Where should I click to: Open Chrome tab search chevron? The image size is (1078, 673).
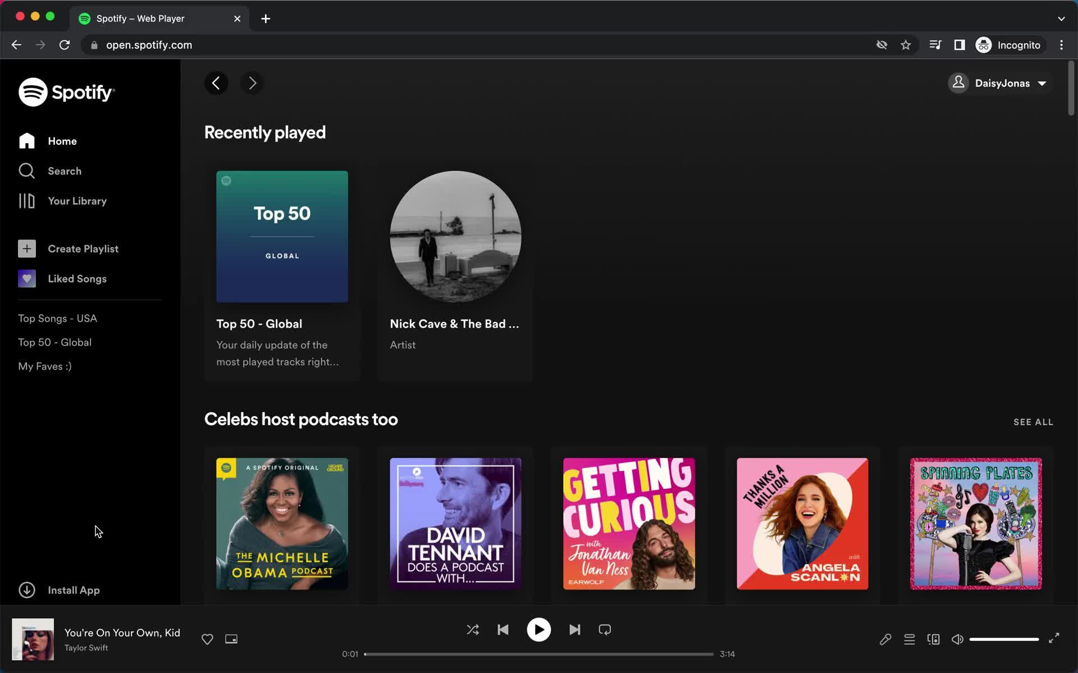1061,19
